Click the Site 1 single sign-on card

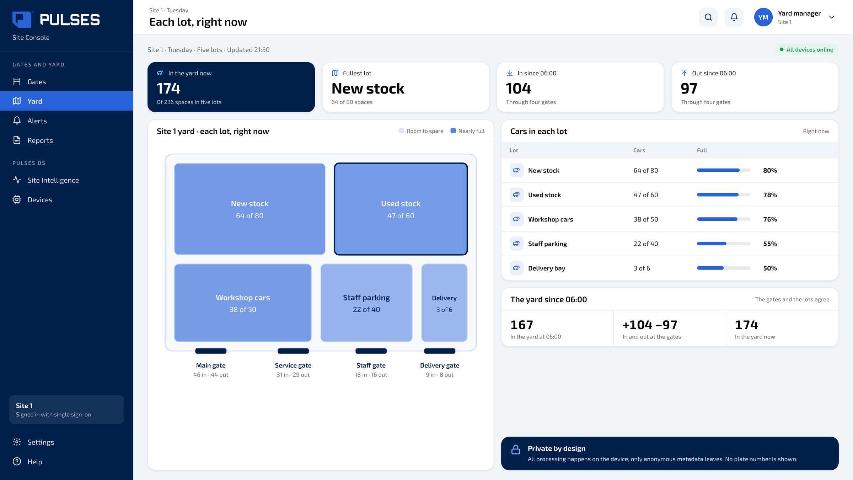point(66,410)
